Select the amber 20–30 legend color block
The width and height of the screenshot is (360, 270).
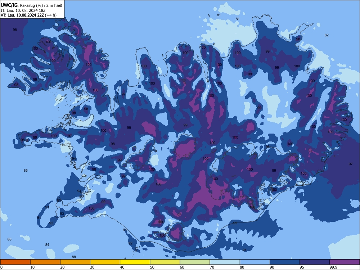75,262
